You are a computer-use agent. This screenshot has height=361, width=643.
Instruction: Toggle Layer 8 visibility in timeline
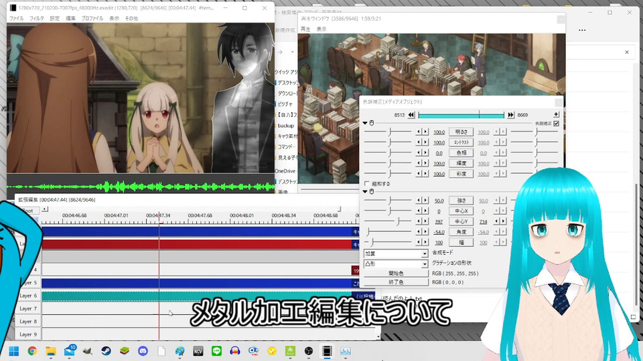point(28,322)
